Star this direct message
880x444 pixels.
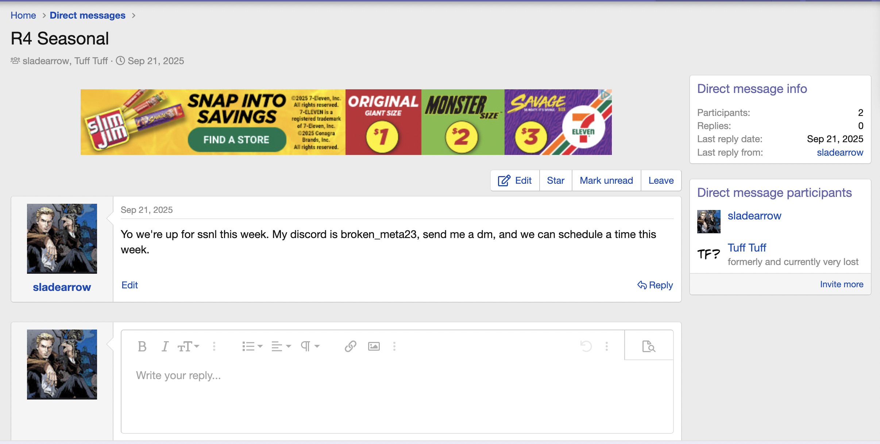(555, 180)
